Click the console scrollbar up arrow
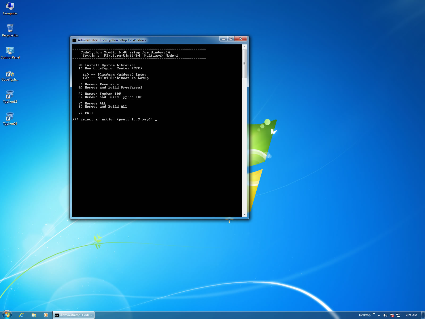 (245, 47)
